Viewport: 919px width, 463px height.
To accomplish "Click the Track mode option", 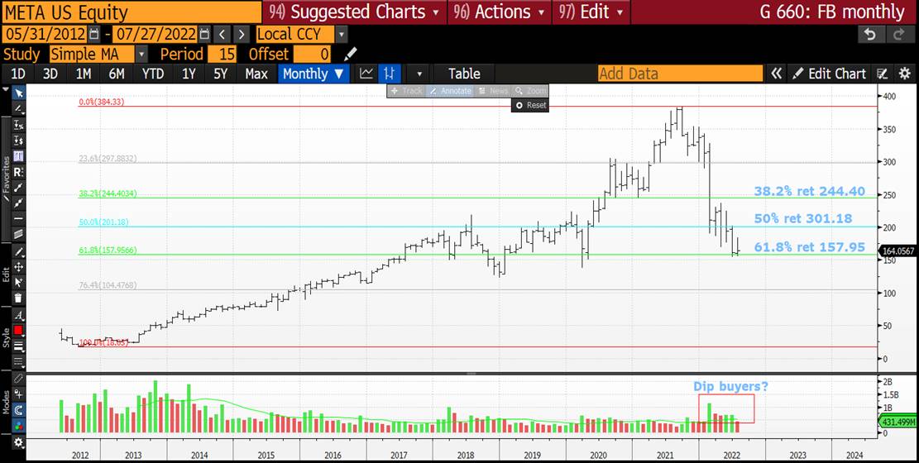I will 406,91.
